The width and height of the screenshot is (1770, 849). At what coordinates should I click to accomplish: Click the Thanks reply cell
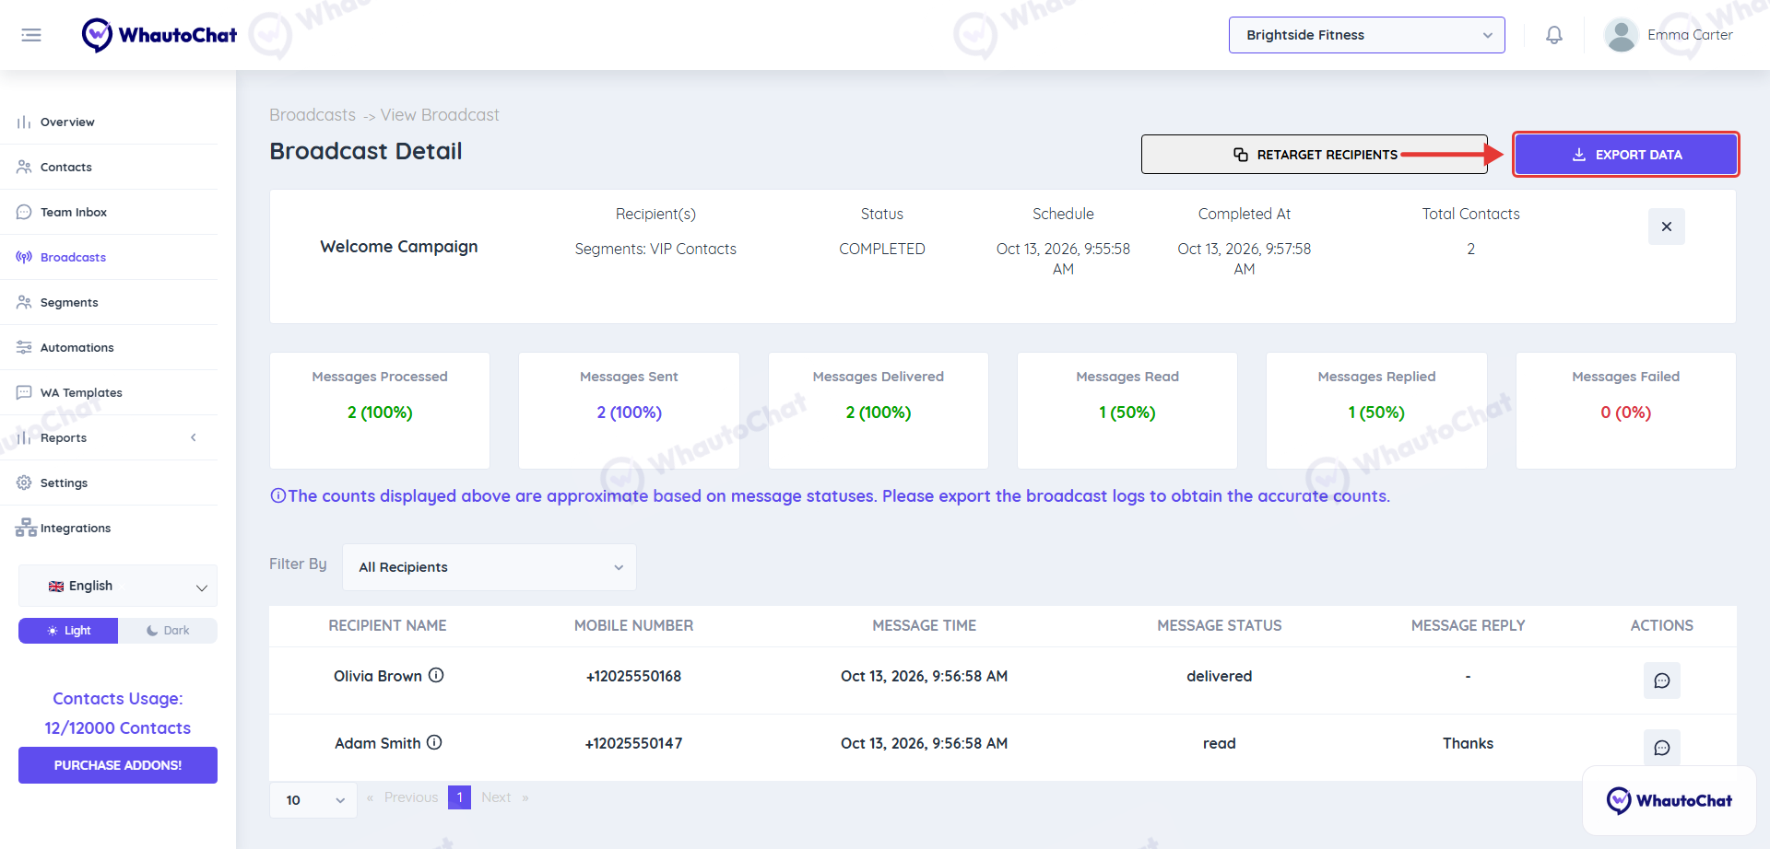[1469, 743]
